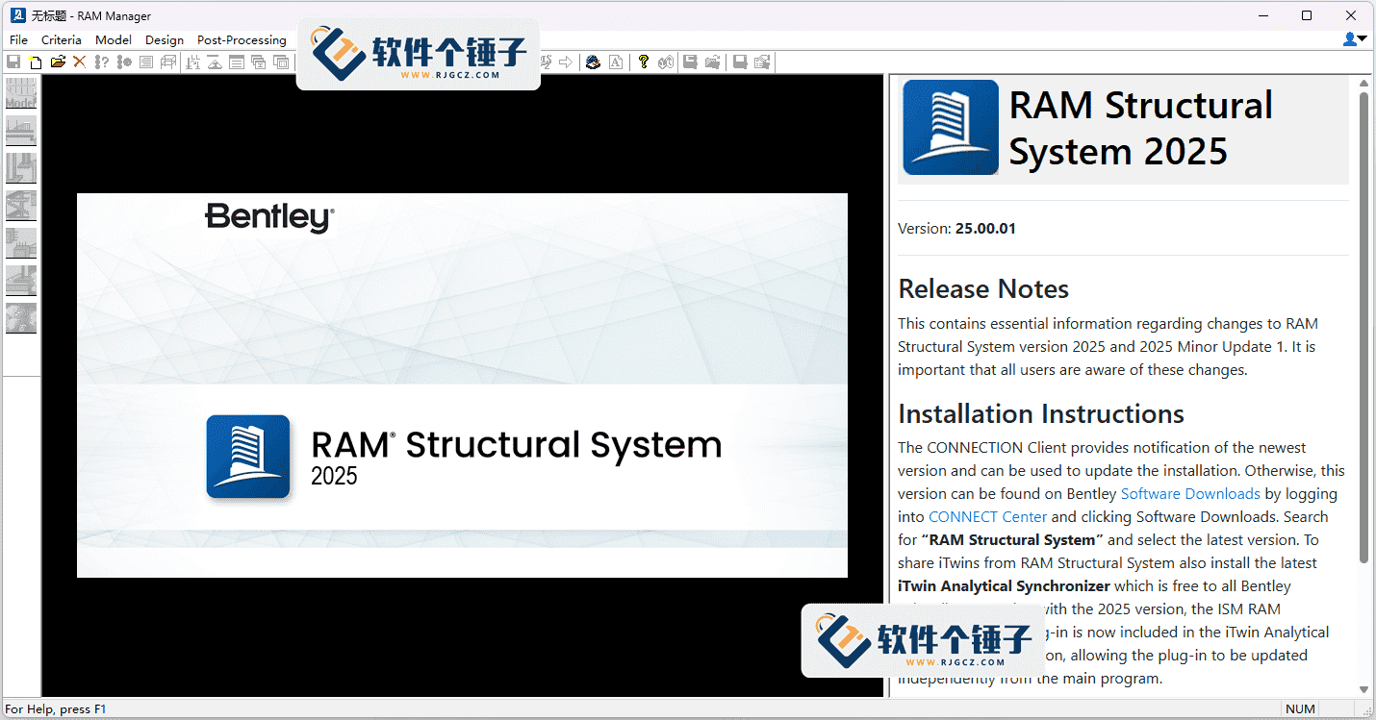Click the grey folder with arrow icon
1376x720 pixels.
(x=713, y=62)
